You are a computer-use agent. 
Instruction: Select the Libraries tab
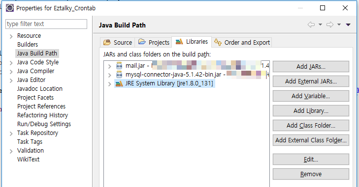click(192, 42)
